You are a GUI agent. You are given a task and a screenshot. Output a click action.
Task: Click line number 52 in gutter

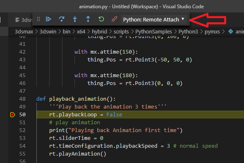click(22, 130)
